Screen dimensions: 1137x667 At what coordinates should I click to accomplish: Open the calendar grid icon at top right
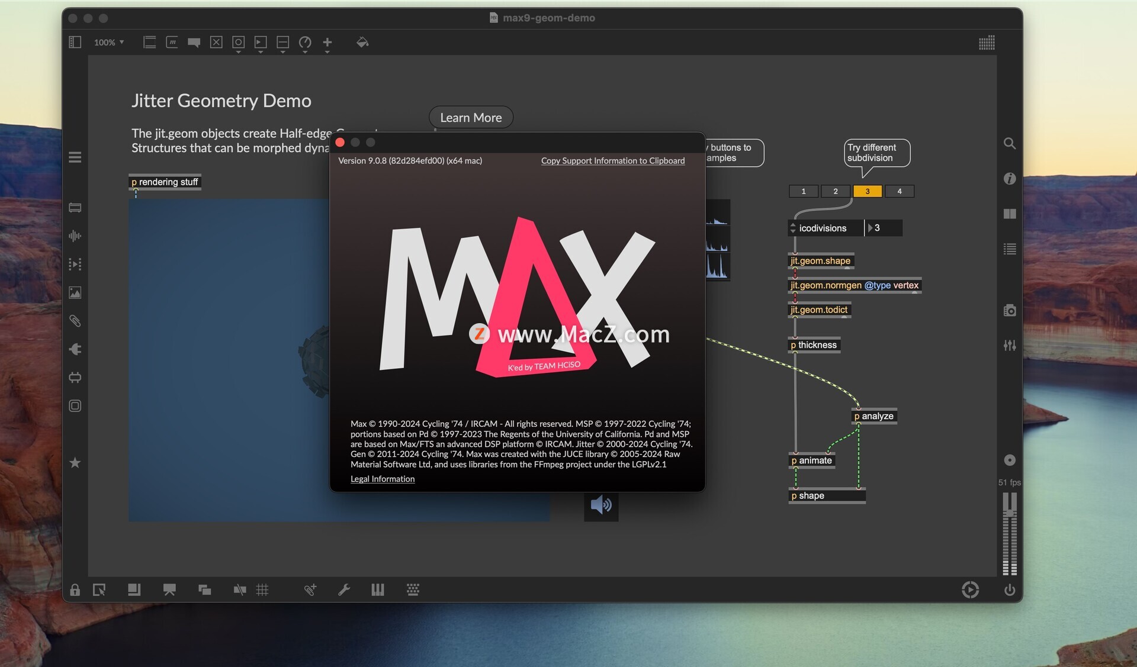tap(987, 43)
